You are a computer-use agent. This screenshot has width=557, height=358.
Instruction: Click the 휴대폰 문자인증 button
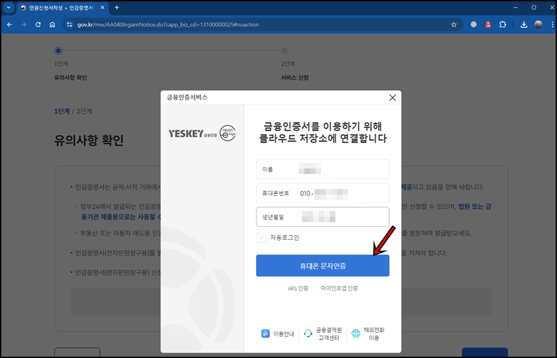(x=322, y=265)
